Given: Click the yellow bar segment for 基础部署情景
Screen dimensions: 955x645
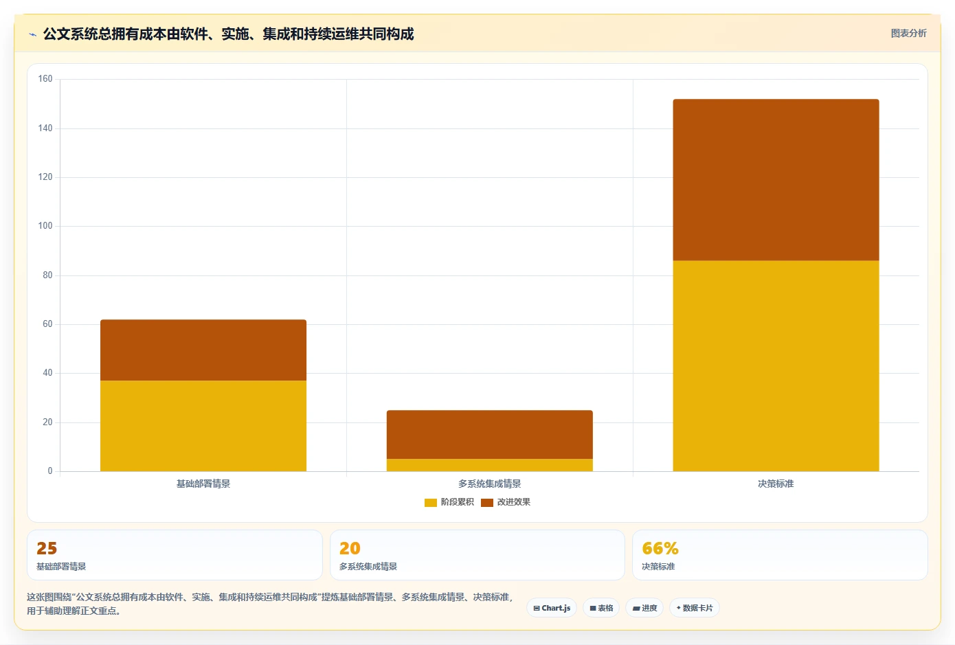Looking at the screenshot, I should [x=203, y=426].
